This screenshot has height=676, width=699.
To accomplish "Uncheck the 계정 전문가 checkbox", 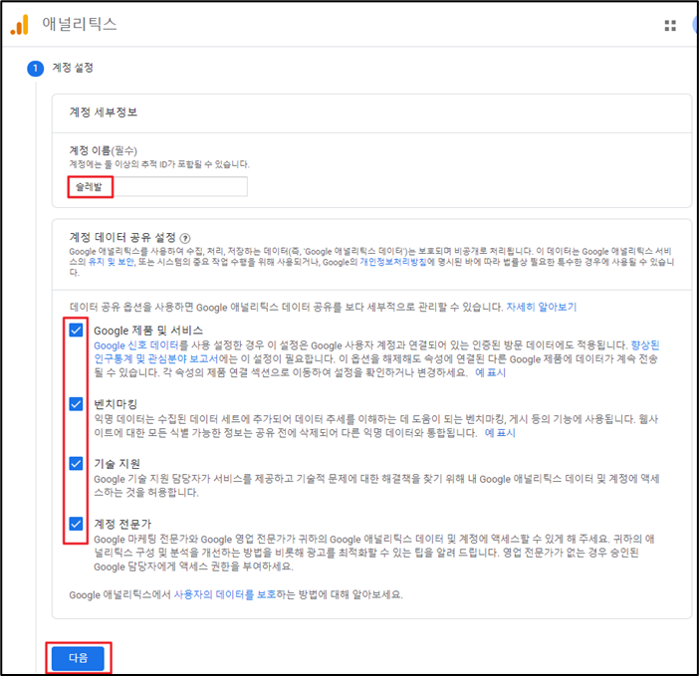I will 77,523.
